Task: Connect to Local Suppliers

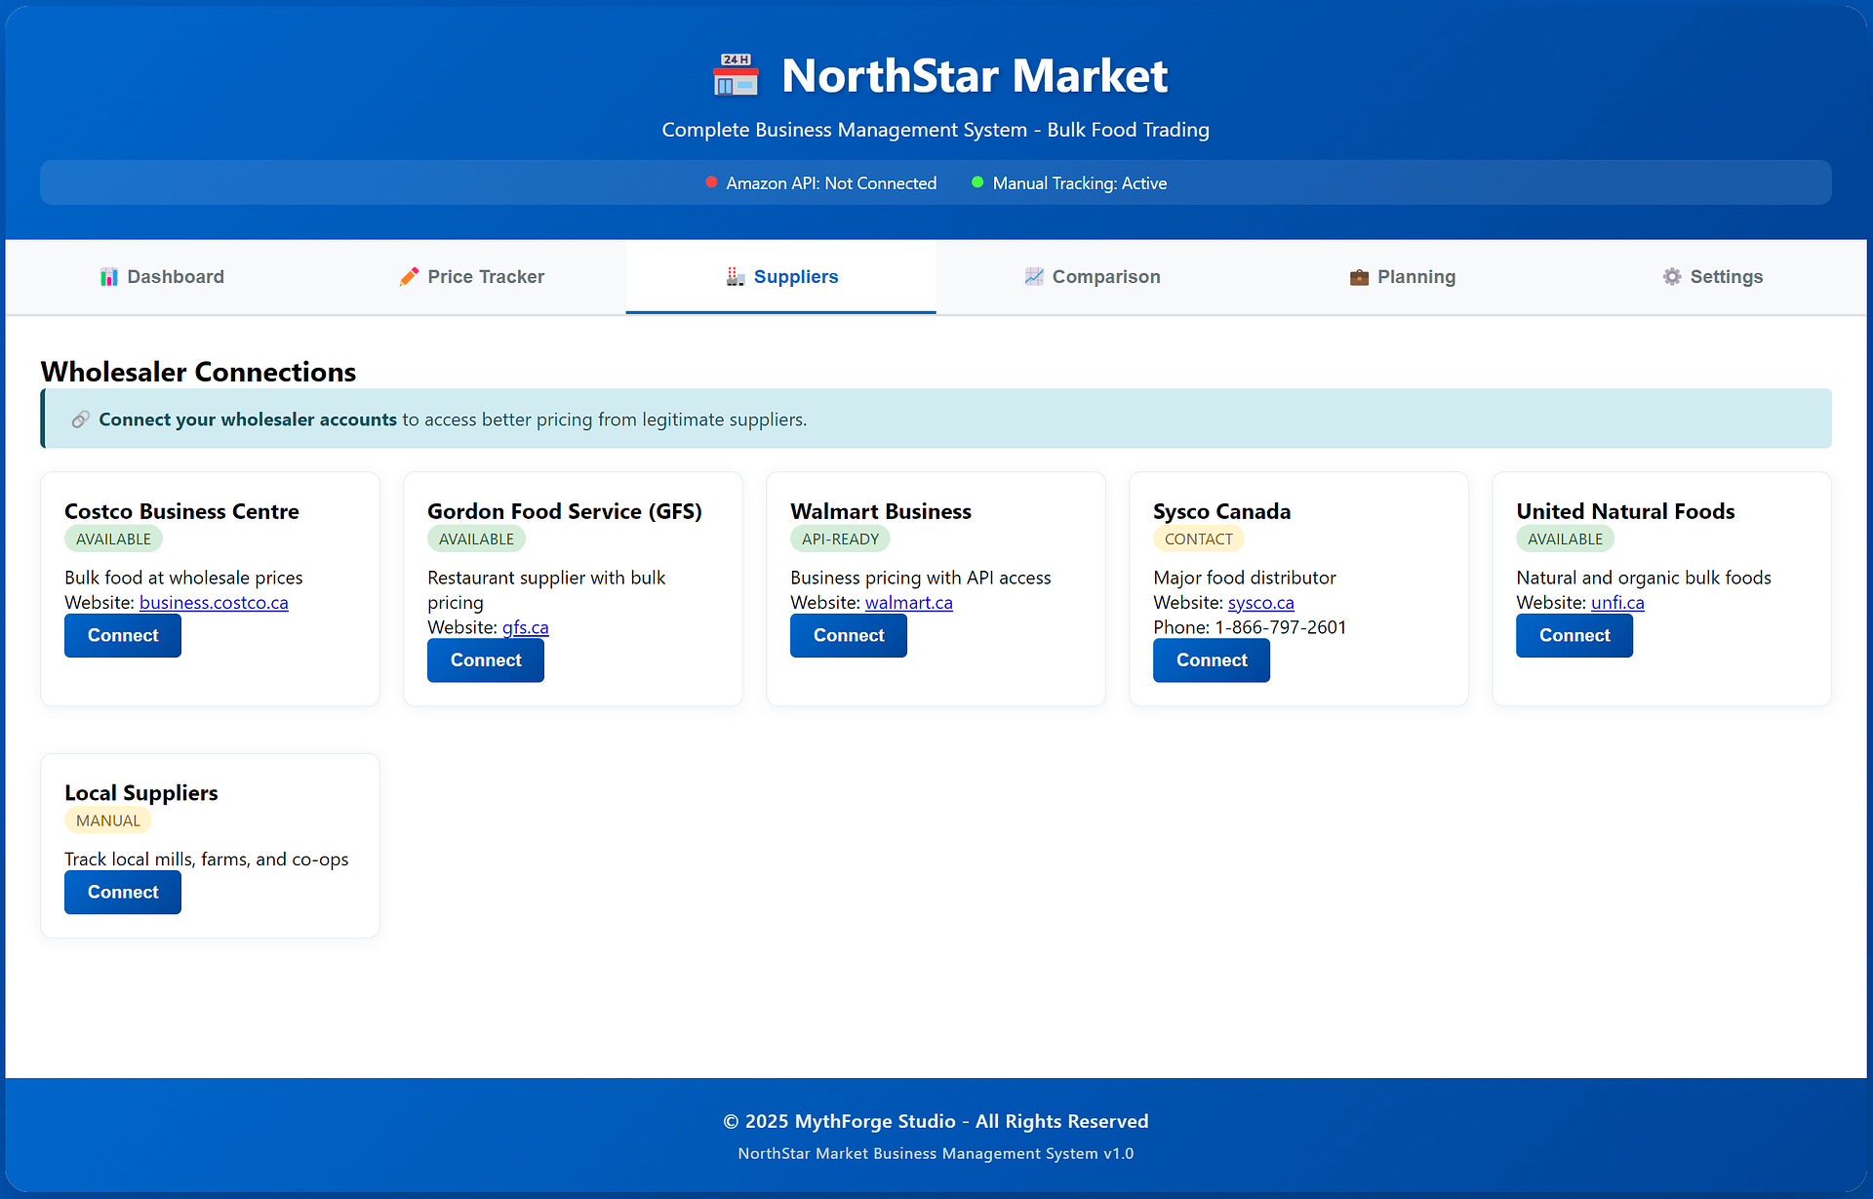Action: (x=123, y=892)
